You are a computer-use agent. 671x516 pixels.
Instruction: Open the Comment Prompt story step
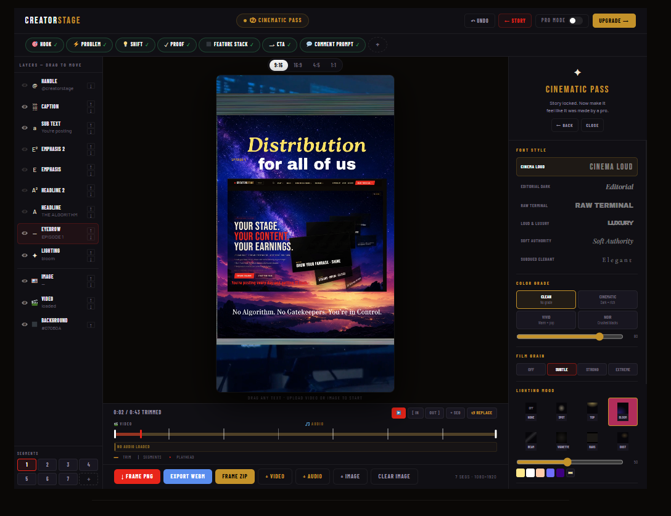pos(332,44)
